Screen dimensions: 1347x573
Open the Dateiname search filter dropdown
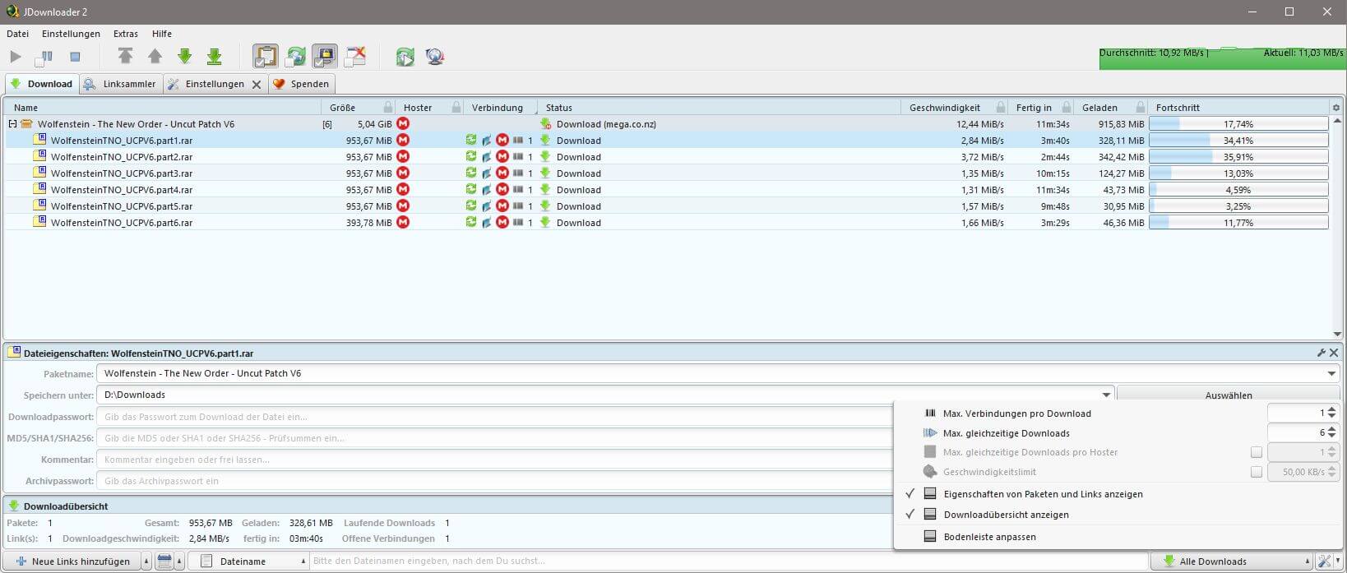(249, 561)
